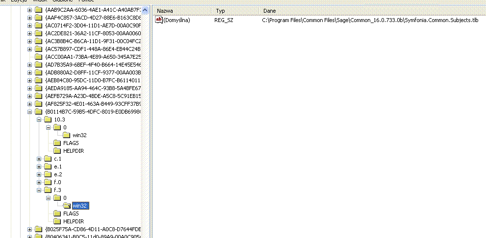486x238 pixels.
Task: Click folder icon of the {AEB84C80-95DC key
Action: pos(39,80)
